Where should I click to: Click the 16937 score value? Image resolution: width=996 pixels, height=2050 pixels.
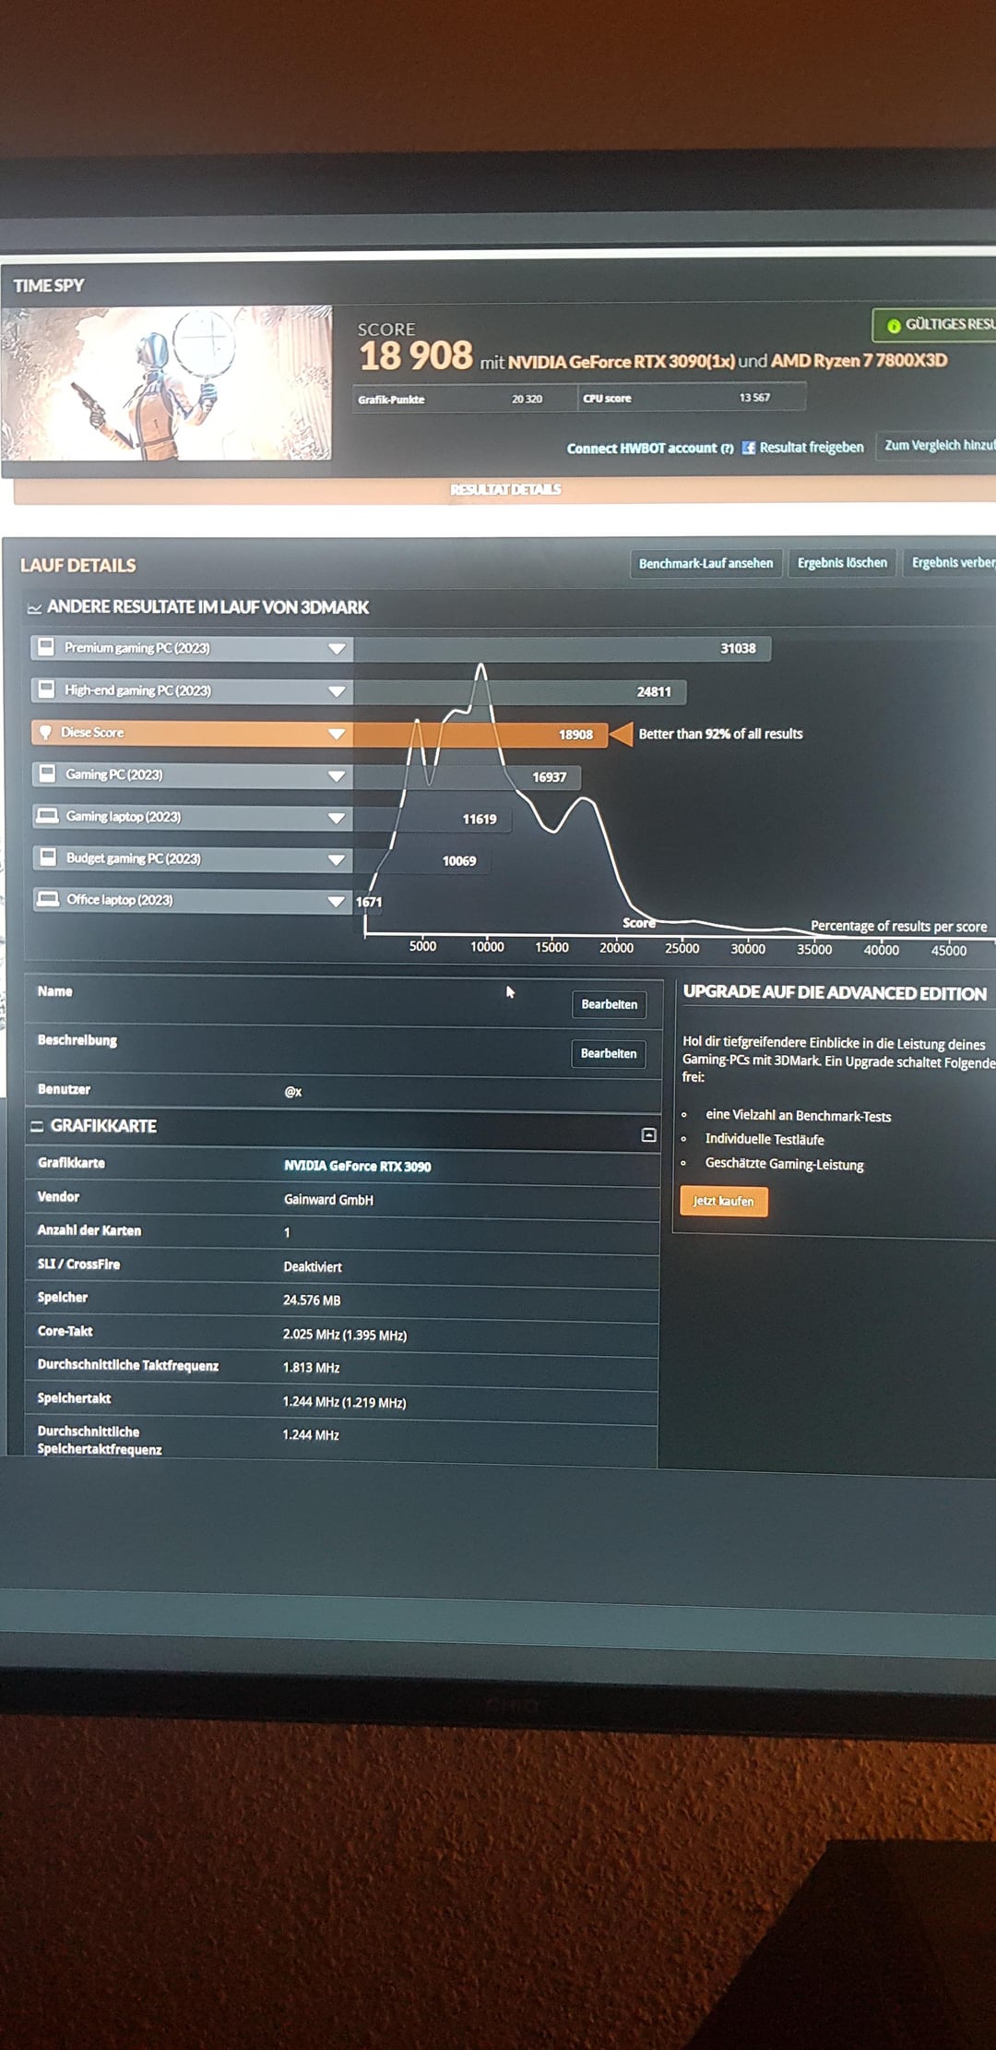(x=549, y=777)
